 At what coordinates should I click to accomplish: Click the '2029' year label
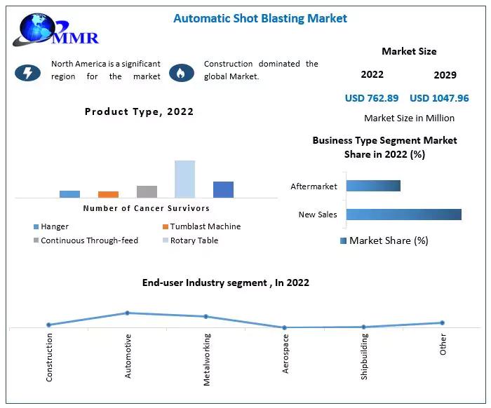[x=445, y=75]
